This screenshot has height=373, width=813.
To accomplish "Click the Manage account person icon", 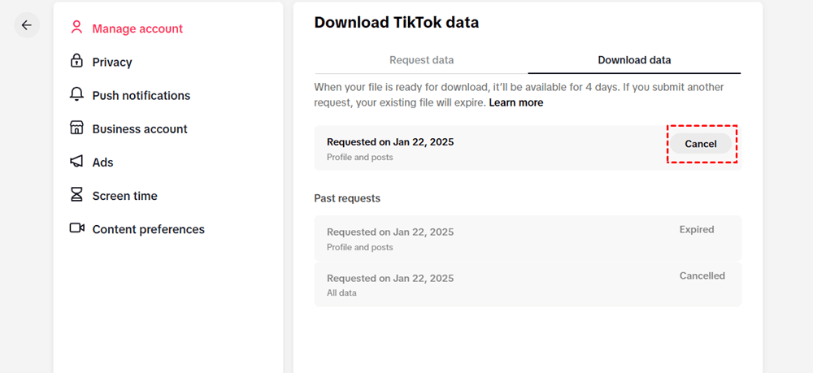I will pos(77,28).
